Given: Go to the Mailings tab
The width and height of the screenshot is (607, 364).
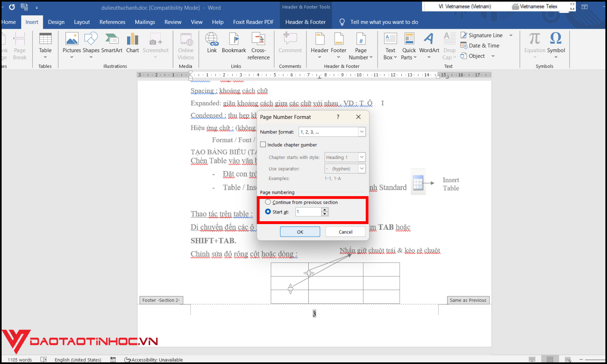Looking at the screenshot, I should (x=145, y=22).
